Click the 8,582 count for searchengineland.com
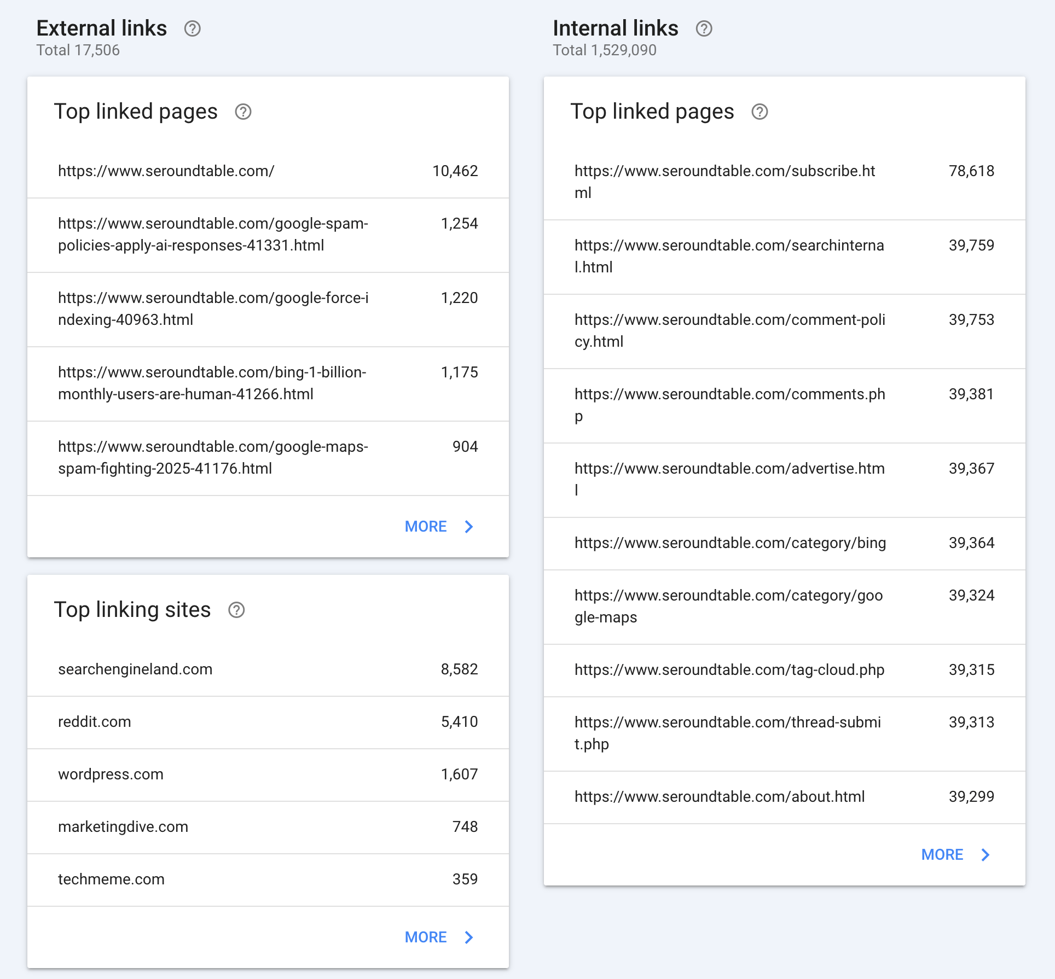 [x=460, y=669]
